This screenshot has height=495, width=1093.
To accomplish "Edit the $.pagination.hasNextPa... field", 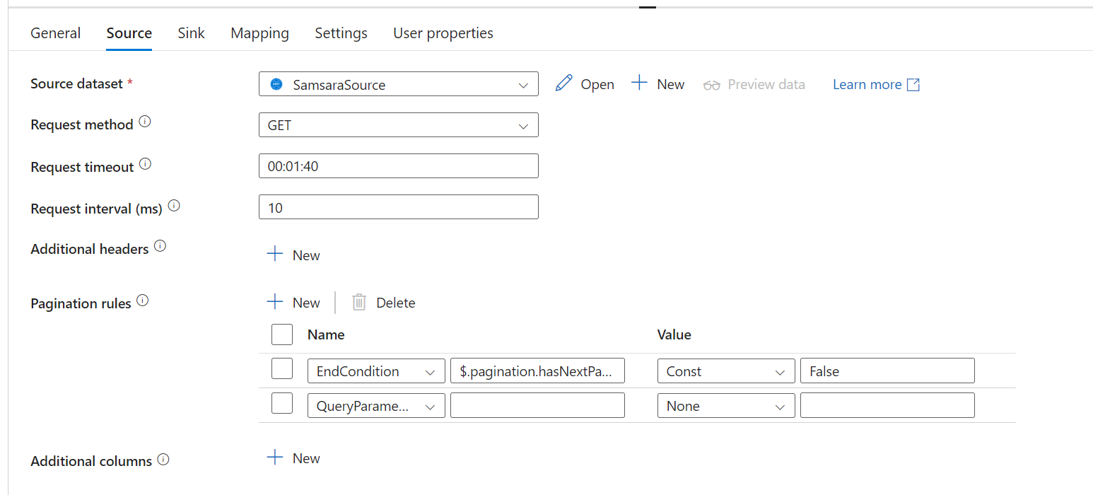I will tap(537, 371).
